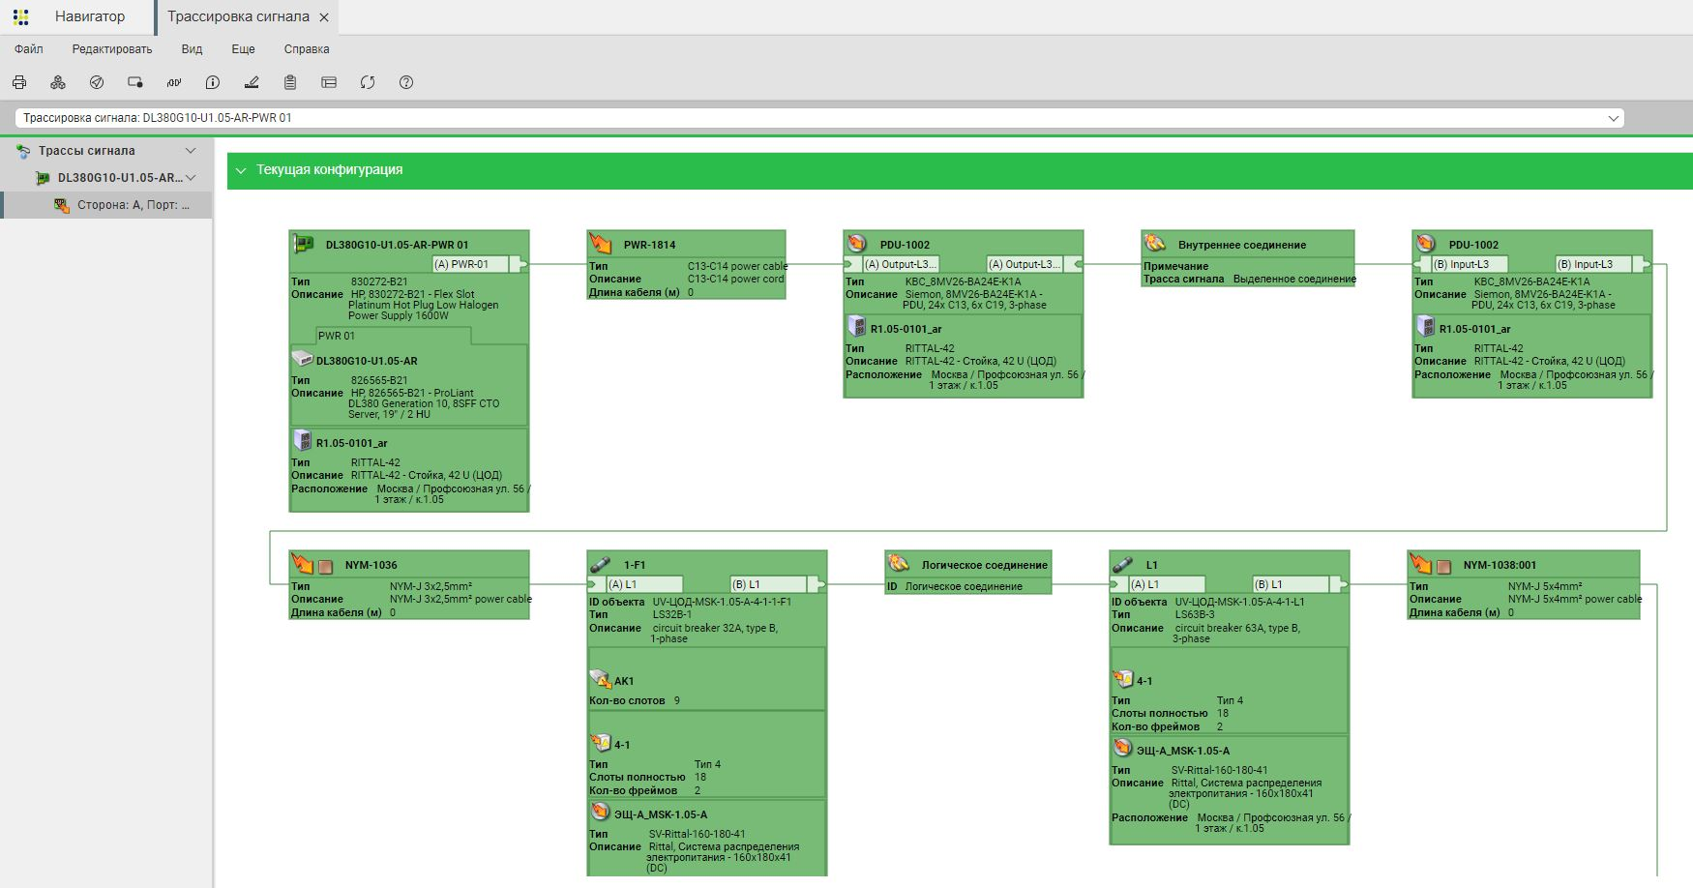Collapse the 'Трассы сигнала' tree chevron
Screen dimensions: 1693x888
coord(191,151)
